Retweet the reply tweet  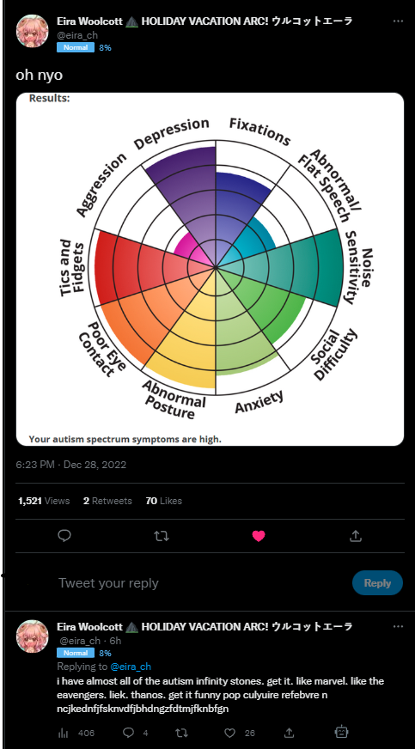tap(181, 733)
